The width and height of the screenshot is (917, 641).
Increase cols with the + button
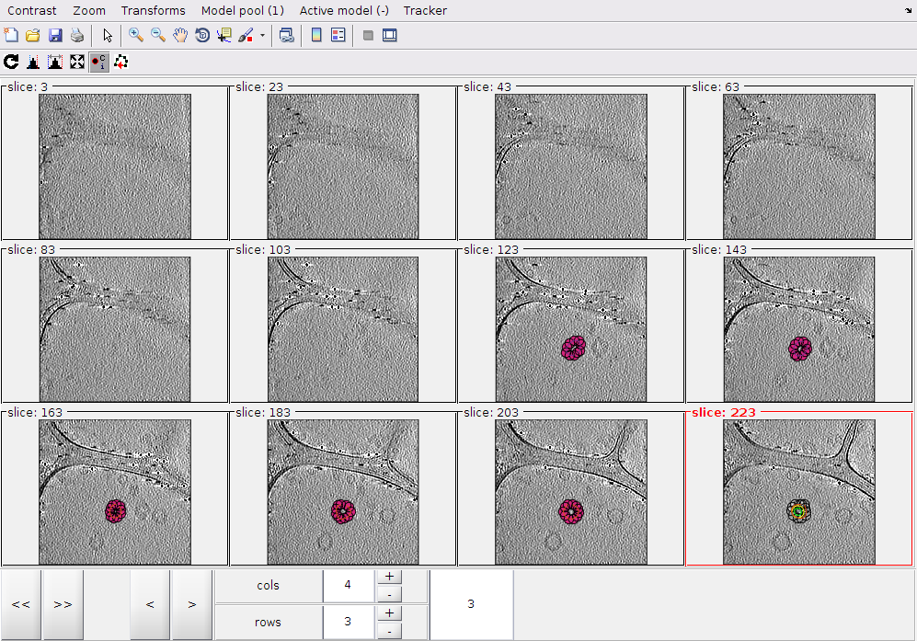(x=389, y=577)
